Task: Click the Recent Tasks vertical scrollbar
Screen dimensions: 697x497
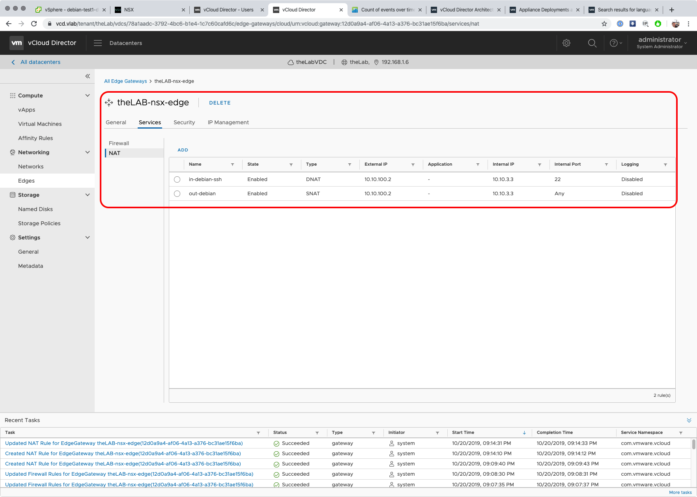Action: click(693, 445)
